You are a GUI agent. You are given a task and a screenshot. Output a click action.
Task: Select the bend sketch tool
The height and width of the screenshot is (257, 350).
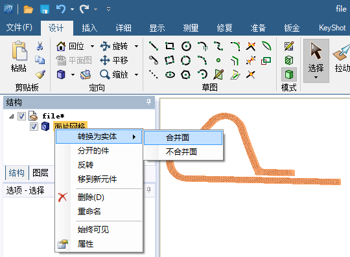point(266,46)
